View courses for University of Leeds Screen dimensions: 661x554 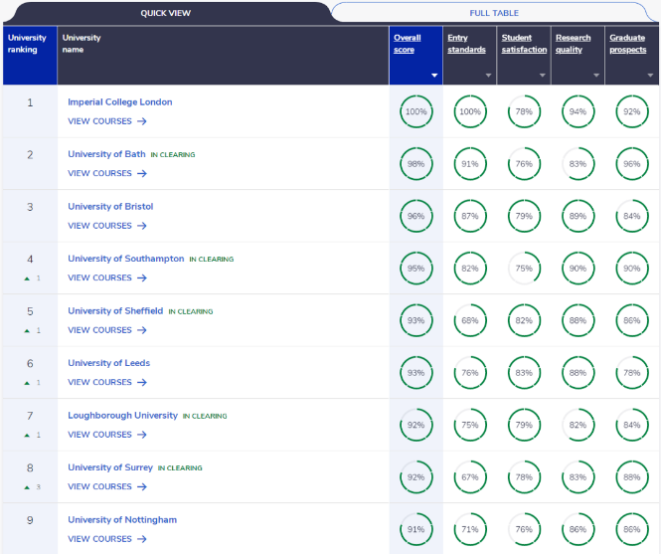[107, 382]
